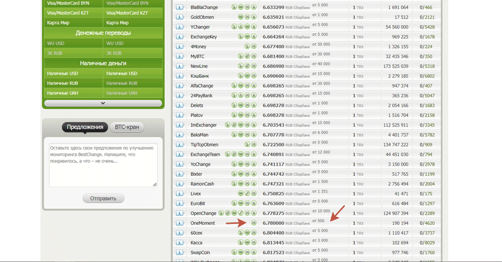
Task: Click the Отправить button
Action: (x=103, y=198)
